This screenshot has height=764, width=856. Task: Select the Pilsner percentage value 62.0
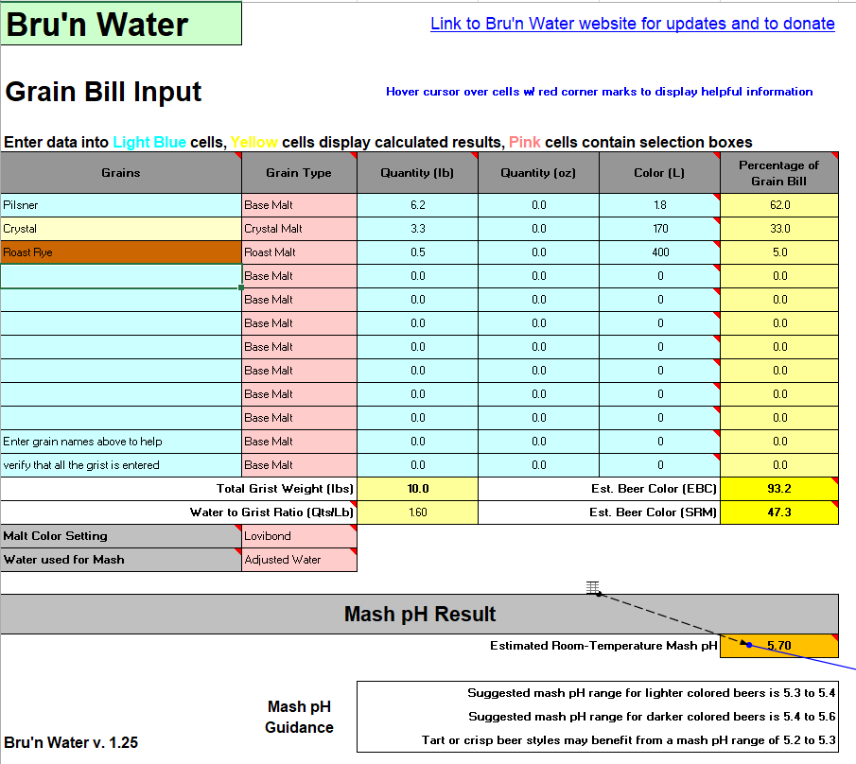779,205
